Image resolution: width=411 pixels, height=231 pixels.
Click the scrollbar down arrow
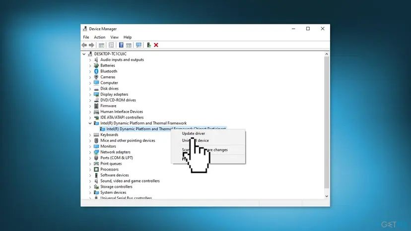(327, 196)
